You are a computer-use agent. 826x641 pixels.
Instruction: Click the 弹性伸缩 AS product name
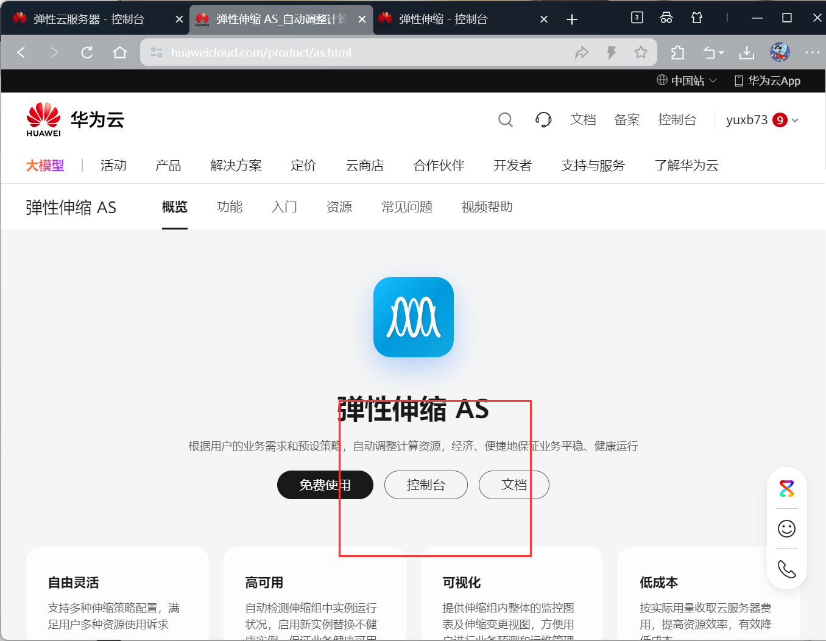tap(71, 208)
